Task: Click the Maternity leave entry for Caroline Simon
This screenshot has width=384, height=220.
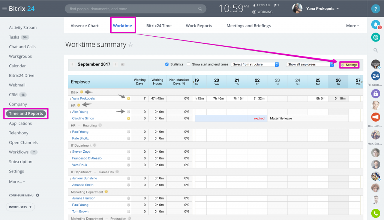Action: tap(281, 118)
